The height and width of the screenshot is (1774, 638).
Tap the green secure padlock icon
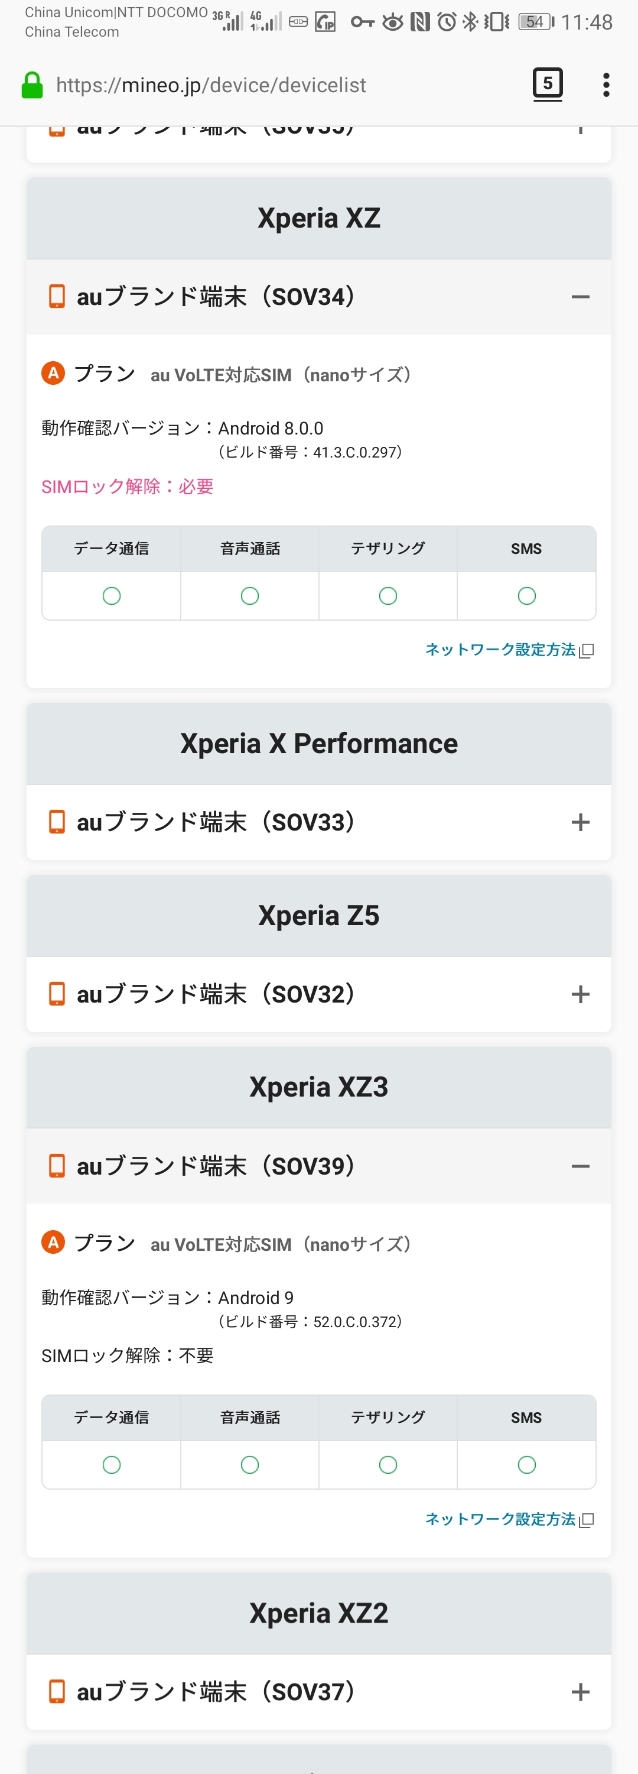click(x=32, y=85)
